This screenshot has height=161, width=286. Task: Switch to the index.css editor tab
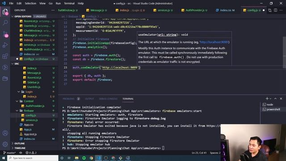(225, 10)
